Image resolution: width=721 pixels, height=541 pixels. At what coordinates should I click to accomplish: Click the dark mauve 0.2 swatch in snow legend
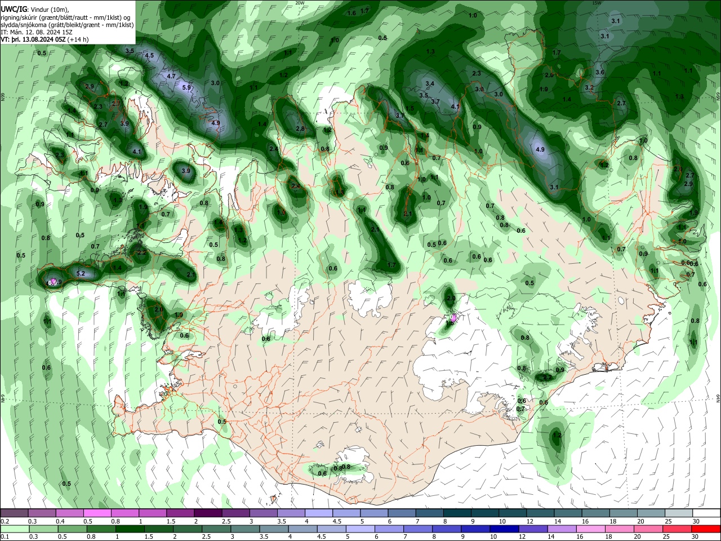14,513
